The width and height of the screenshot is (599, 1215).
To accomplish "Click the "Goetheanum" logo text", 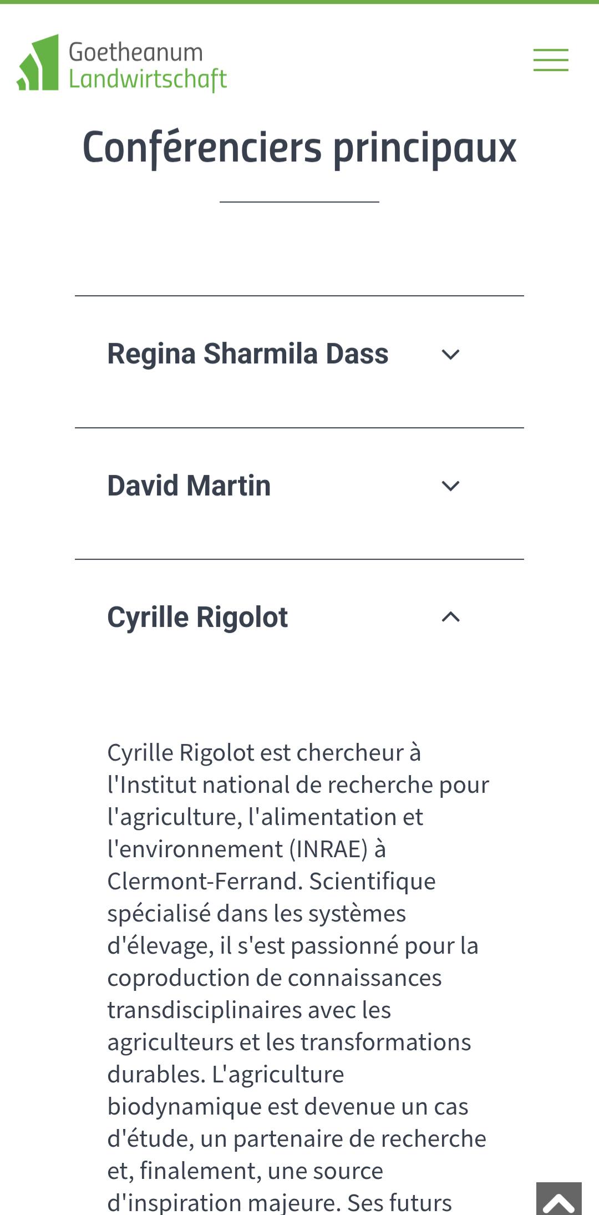I will point(136,52).
